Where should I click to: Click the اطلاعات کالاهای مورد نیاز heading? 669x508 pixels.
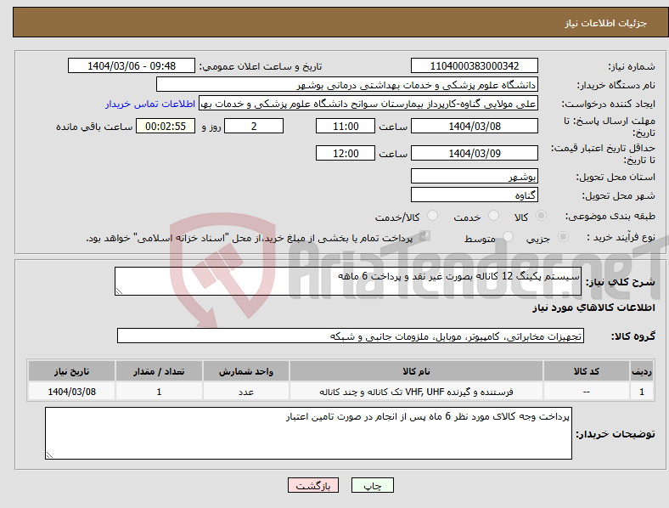[593, 308]
